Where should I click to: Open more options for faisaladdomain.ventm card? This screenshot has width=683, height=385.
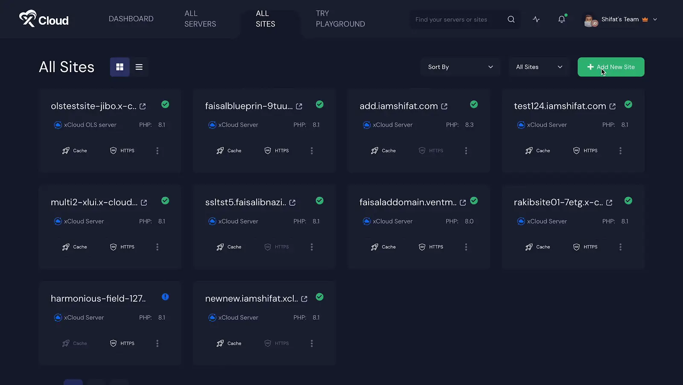[466, 247]
